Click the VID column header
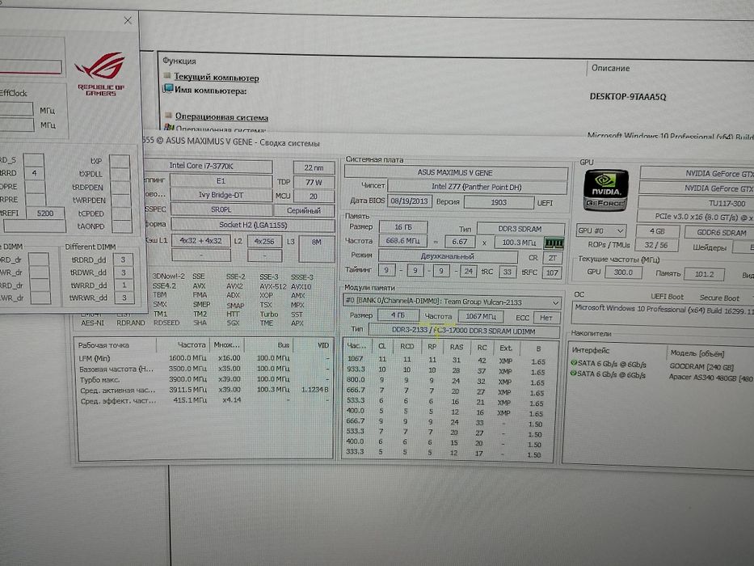The width and height of the screenshot is (754, 566). point(323,345)
